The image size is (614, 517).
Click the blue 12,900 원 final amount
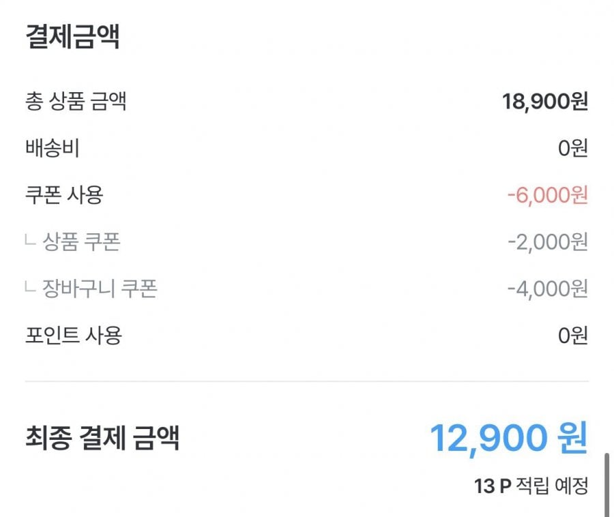tap(508, 438)
